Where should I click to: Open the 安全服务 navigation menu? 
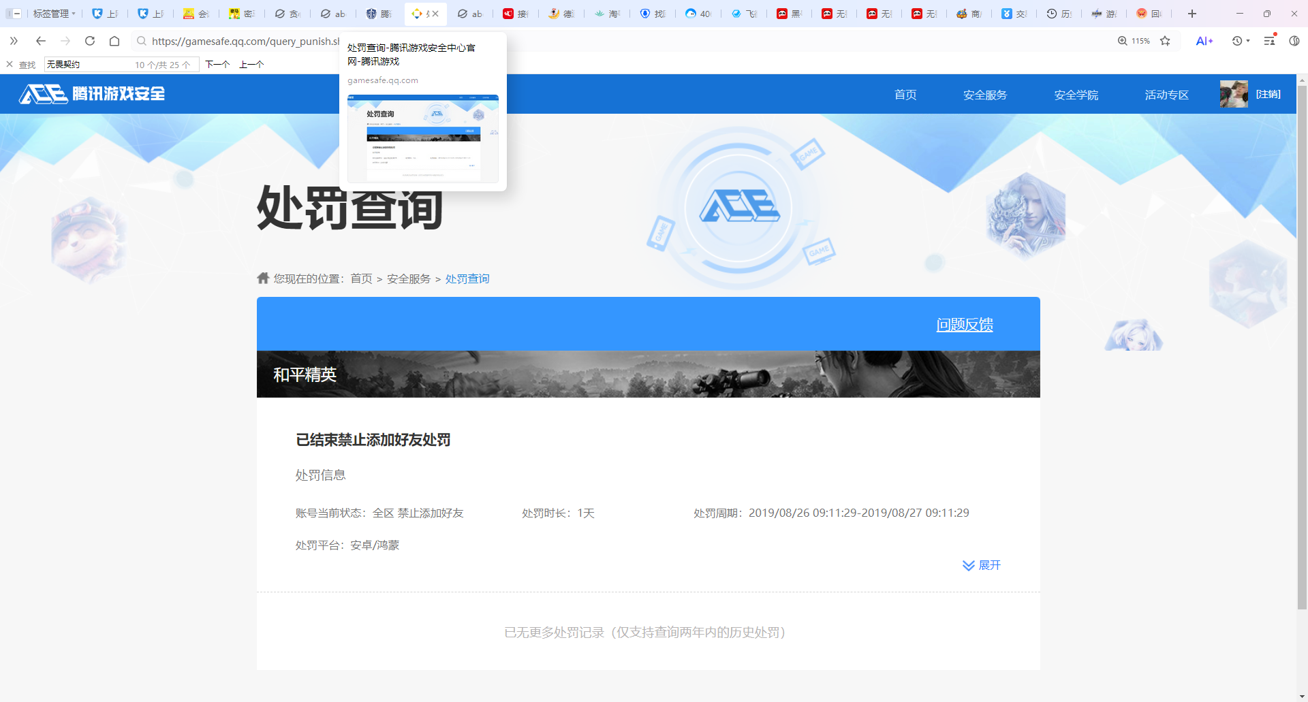[984, 95]
